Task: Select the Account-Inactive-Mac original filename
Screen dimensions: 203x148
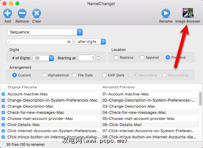Action: click(x=28, y=94)
